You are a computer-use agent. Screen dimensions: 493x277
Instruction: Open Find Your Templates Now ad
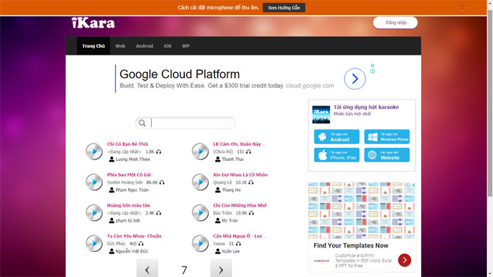tap(351, 246)
